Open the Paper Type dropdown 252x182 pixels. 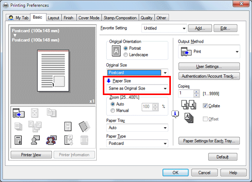tap(137, 143)
